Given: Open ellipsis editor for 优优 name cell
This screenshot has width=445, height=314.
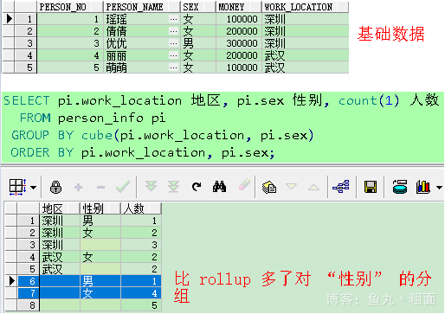Looking at the screenshot, I should pos(173,43).
